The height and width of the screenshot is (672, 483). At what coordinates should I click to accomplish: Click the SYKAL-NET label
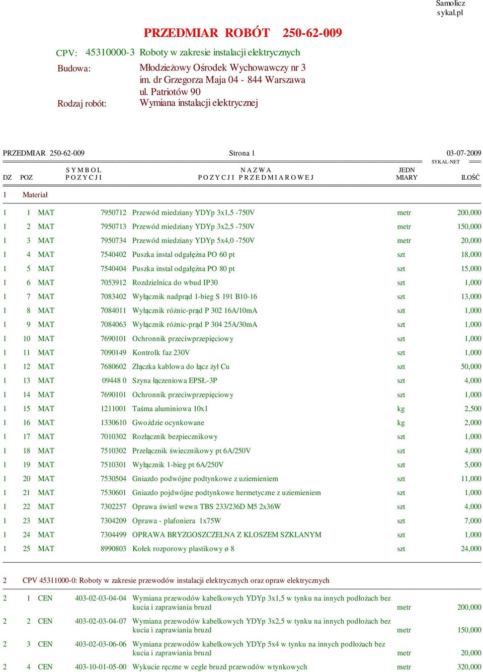tap(445, 162)
